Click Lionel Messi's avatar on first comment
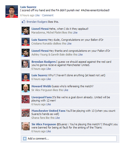The image size is (136, 150). coord(26,31)
